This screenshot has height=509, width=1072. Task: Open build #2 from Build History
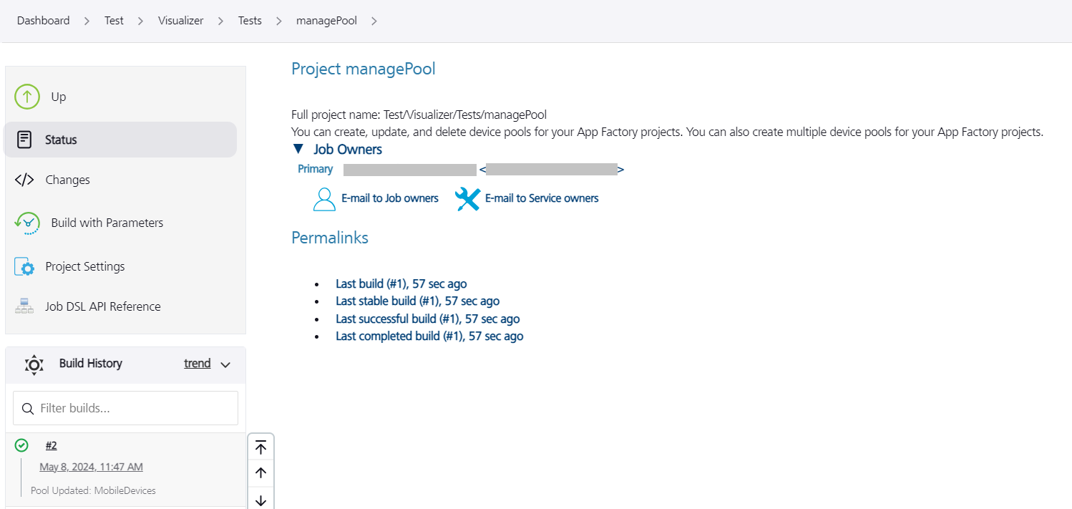(51, 445)
